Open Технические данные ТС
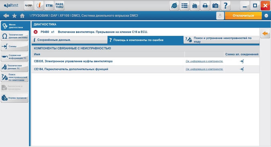Image resolution: width=271 pixels, height=147 pixels. [15, 67]
